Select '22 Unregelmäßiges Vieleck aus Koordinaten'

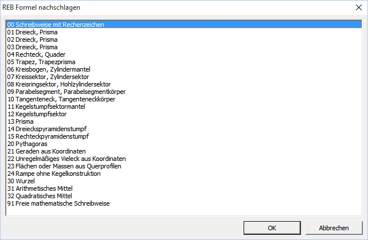[x=184, y=159]
